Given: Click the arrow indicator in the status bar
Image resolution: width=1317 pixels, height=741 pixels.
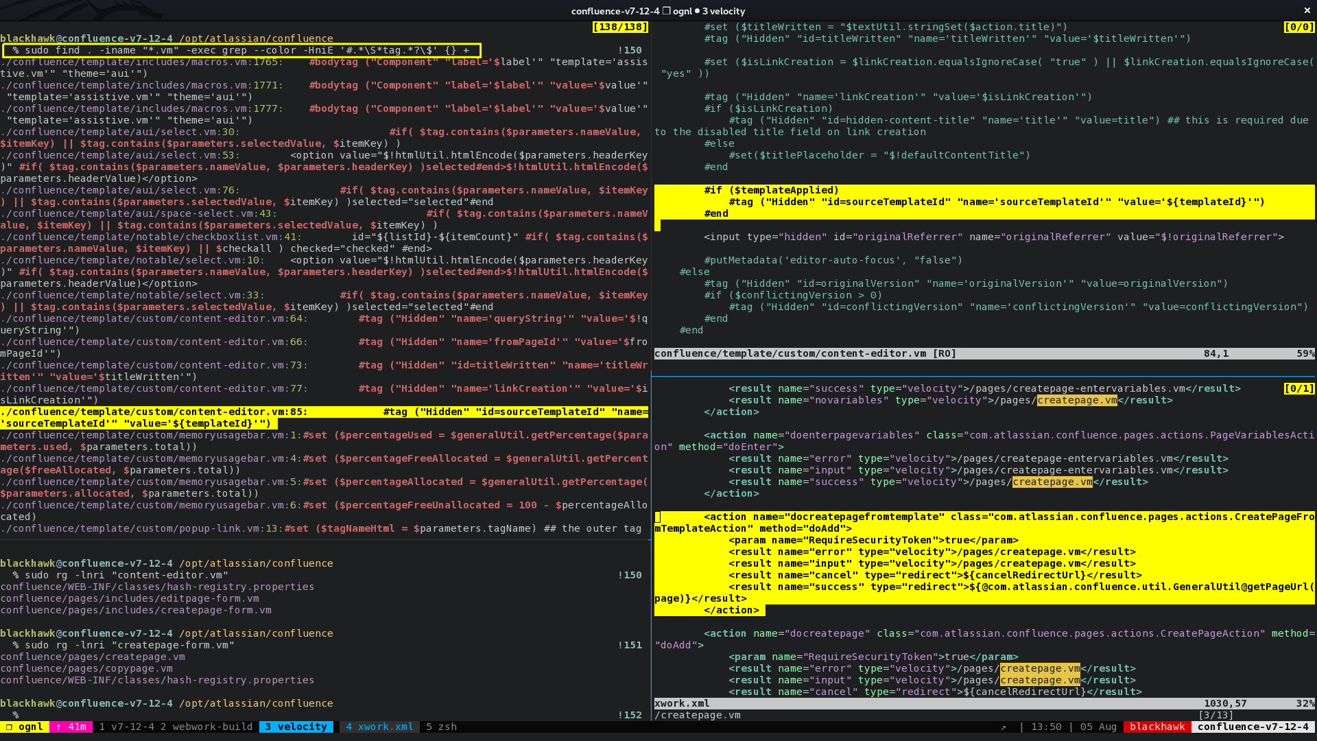Looking at the screenshot, I should tap(1004, 727).
